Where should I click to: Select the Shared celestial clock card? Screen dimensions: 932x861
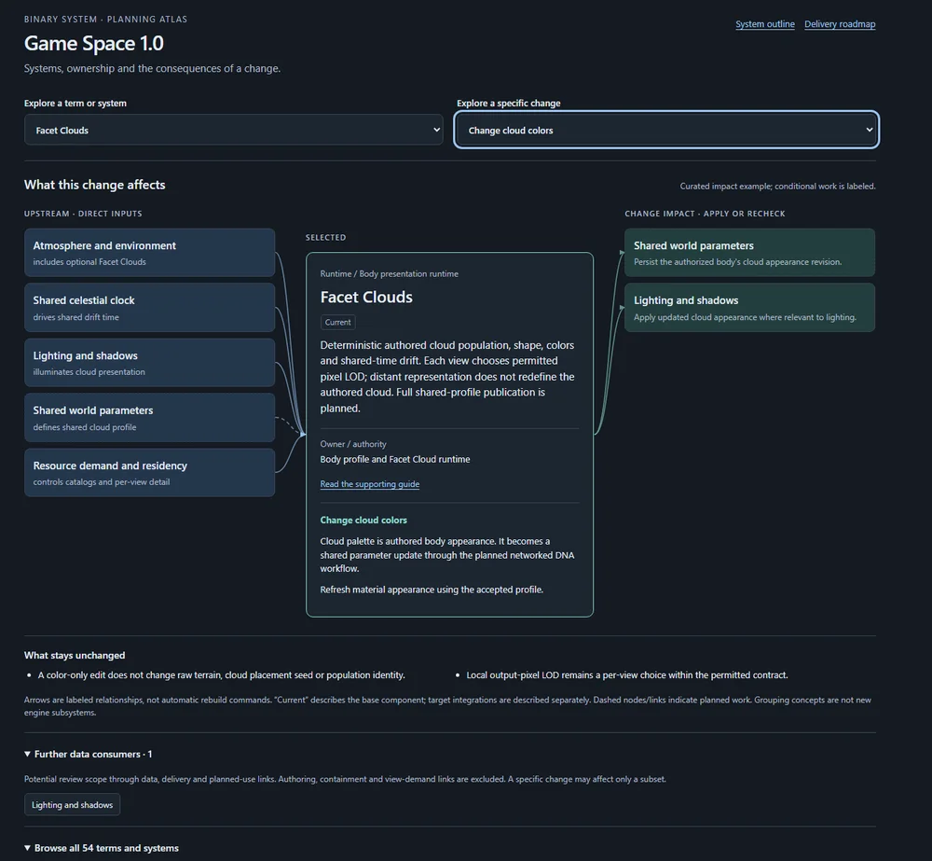(x=150, y=308)
